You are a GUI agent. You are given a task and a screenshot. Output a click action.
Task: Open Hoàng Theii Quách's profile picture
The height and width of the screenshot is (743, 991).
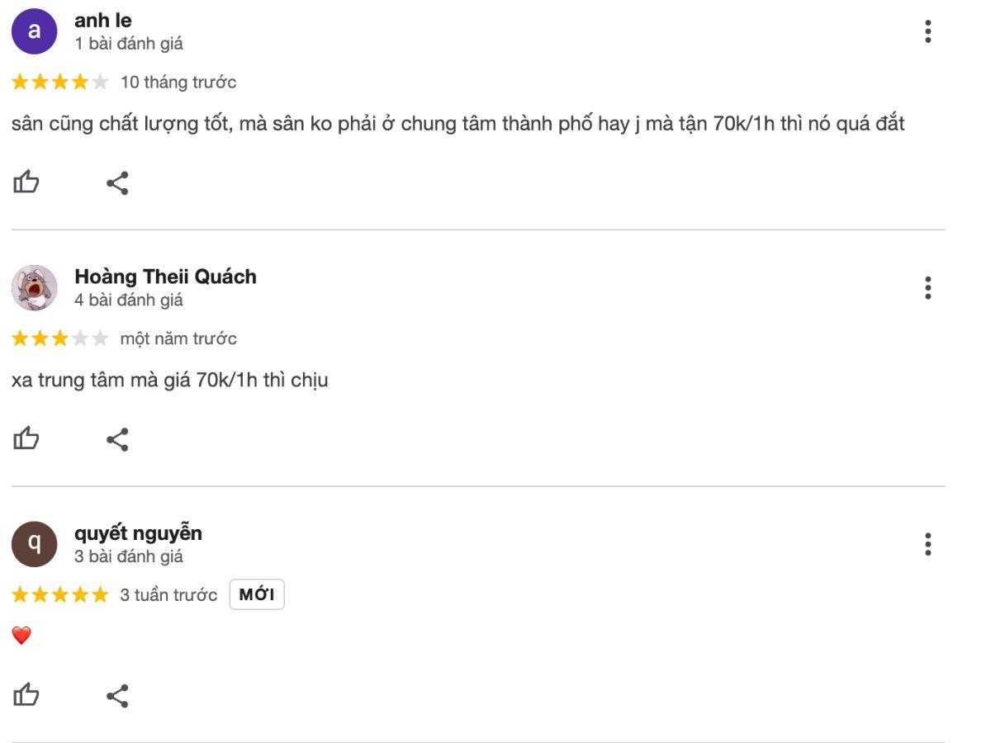click(x=34, y=288)
